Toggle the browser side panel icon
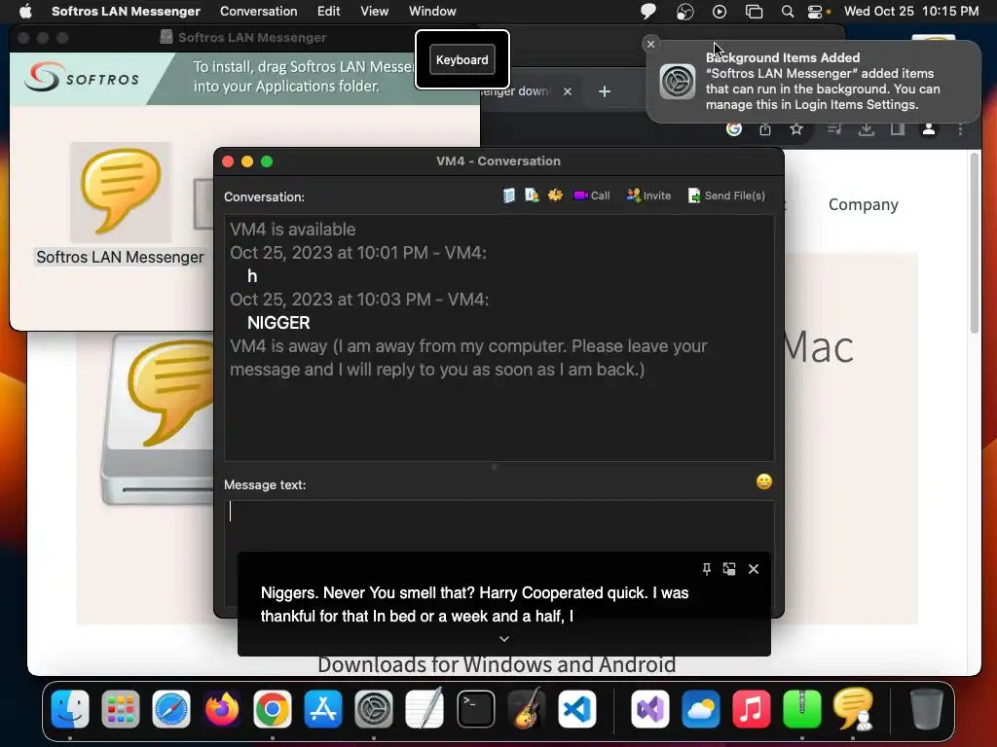Image resolution: width=997 pixels, height=747 pixels. [x=897, y=129]
